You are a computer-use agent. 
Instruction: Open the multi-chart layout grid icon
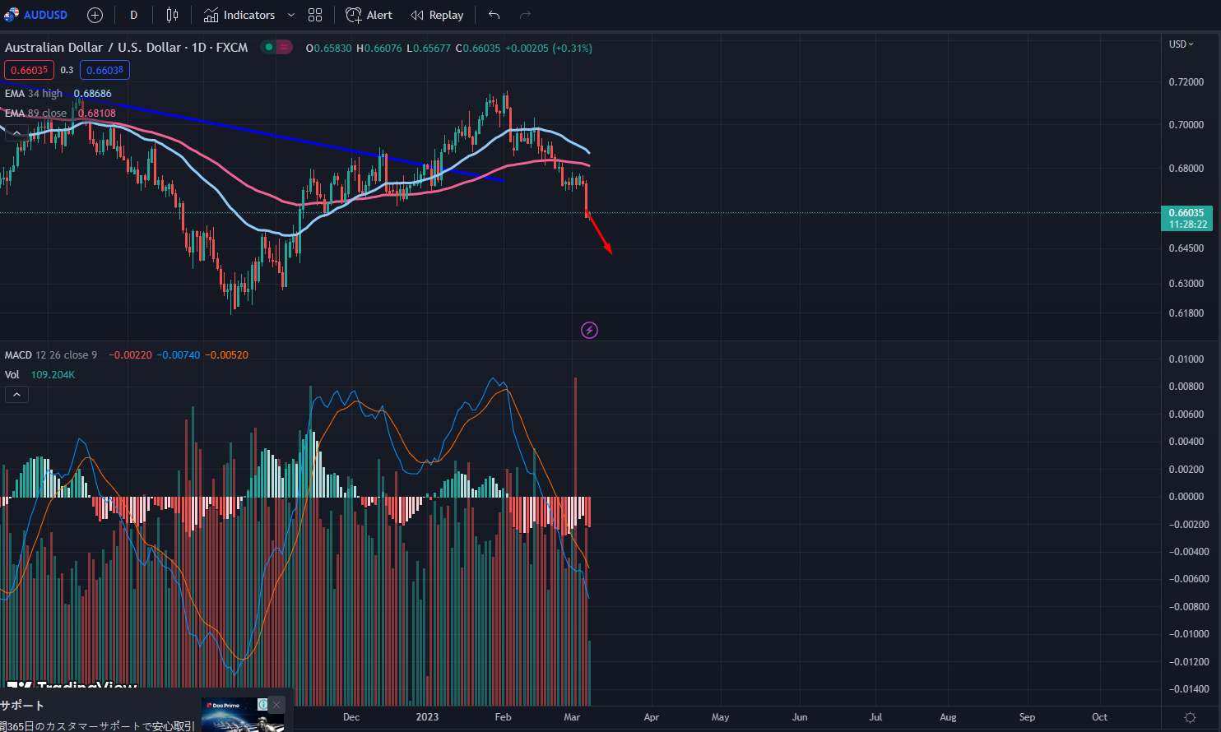point(315,14)
